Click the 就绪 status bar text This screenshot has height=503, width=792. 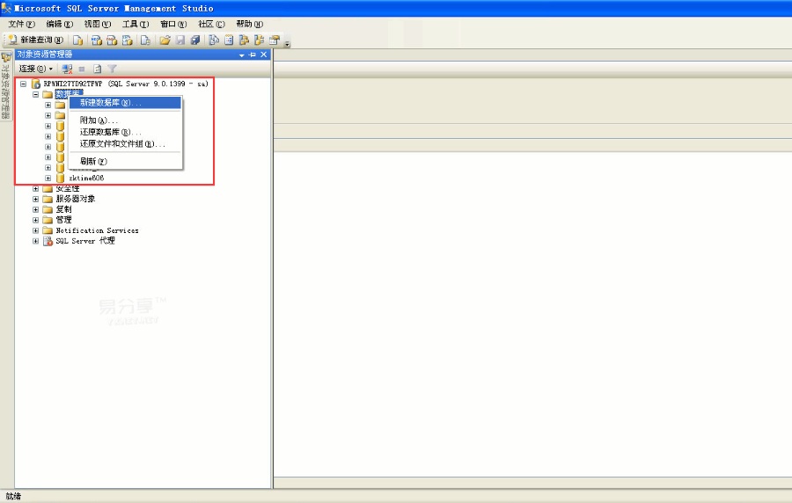tap(13, 497)
